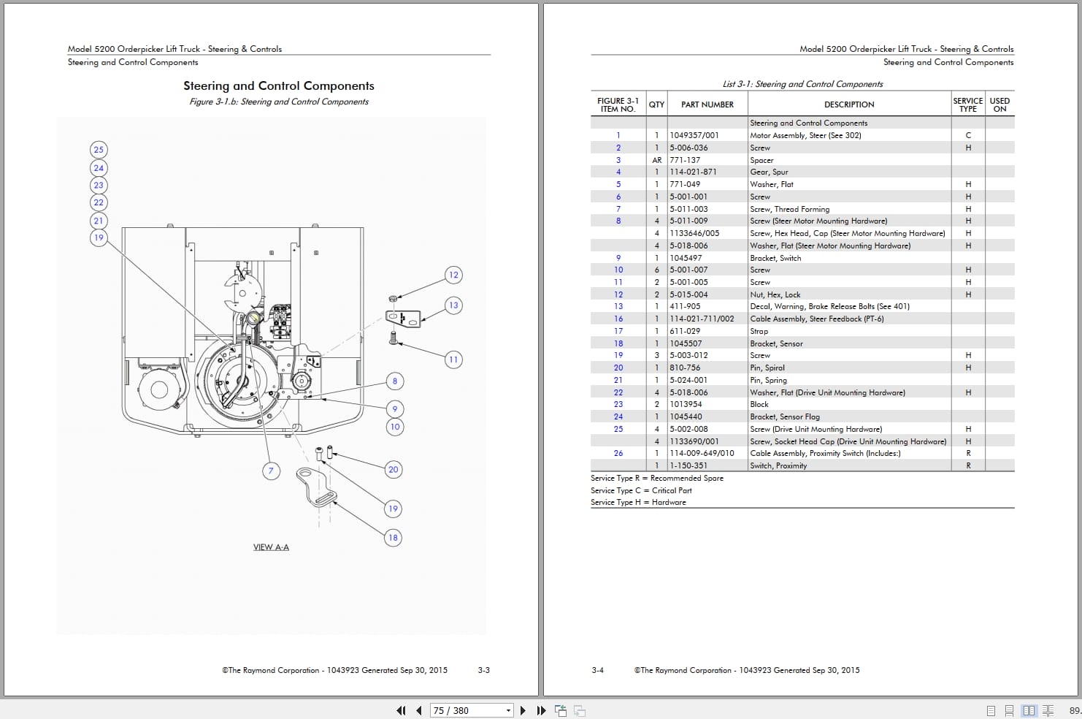
Task: Select Switch, Proximity description
Action: tap(778, 465)
